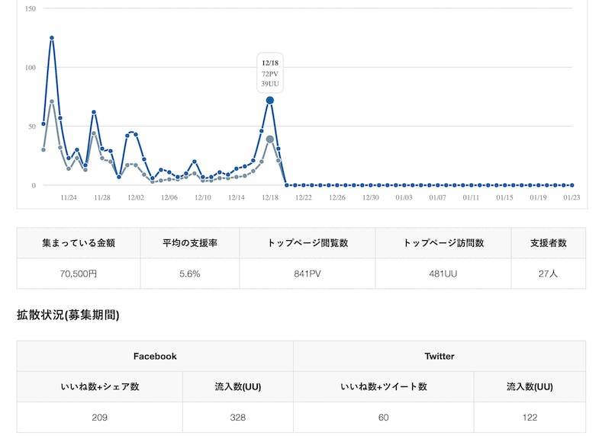The image size is (602, 442).
Task: Click the Twitter 流入数(UU) value 122
Action: click(x=530, y=418)
